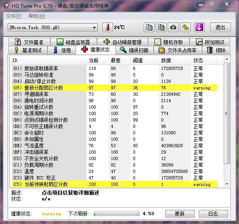Select row (BC) 命令超时
Image resolution: width=239 pixels, height=224 pixels.
114,133
